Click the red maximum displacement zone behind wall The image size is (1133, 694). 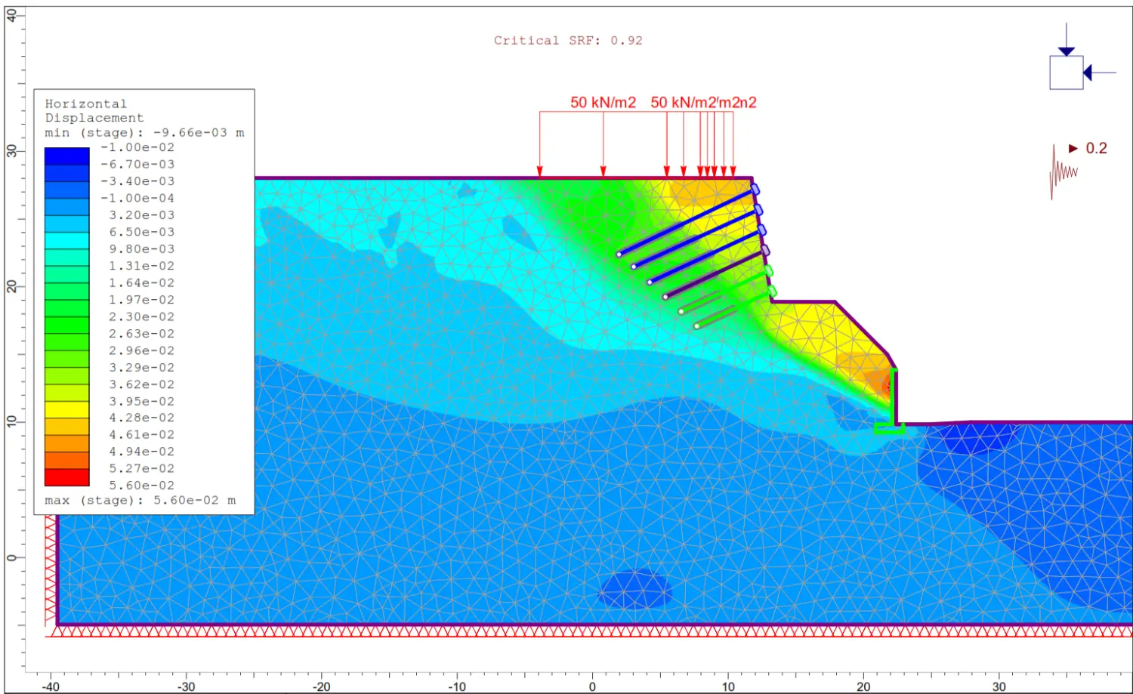[886, 387]
